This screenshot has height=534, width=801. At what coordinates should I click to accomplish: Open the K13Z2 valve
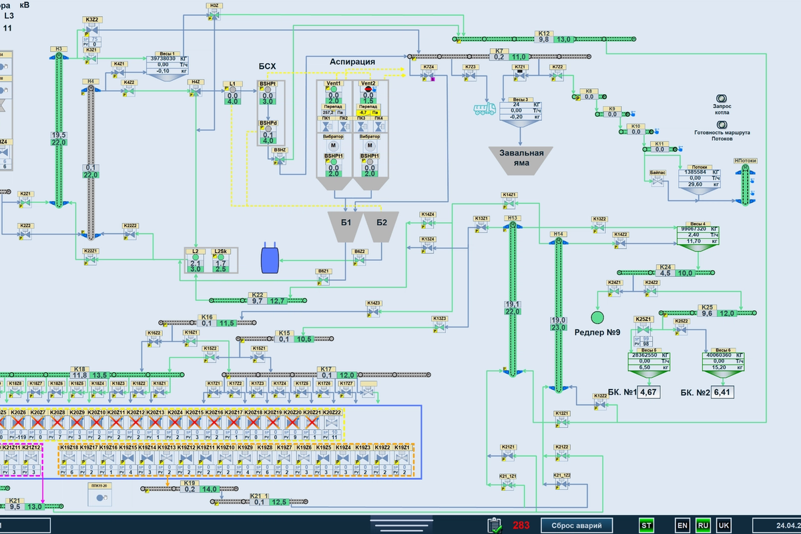coord(599,228)
